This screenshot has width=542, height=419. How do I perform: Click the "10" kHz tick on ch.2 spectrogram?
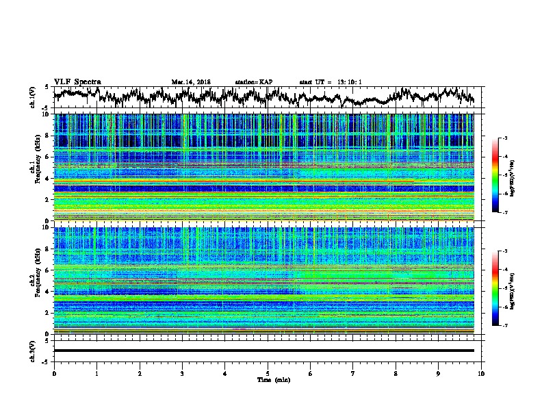47,227
